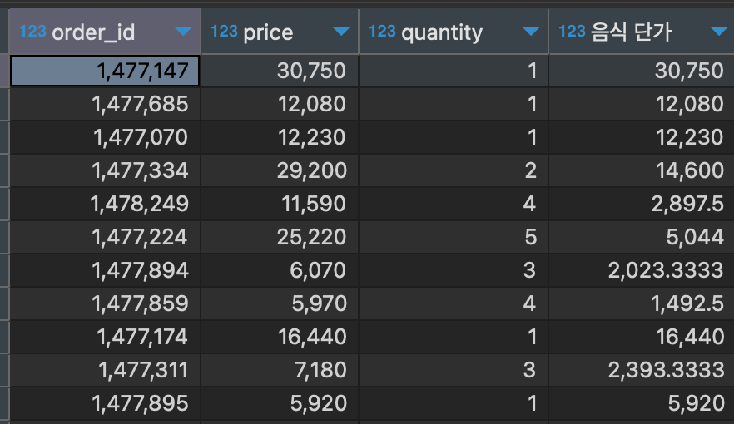Select quantity cell in row 1,477,311
The width and height of the screenshot is (734, 424).
[454, 369]
